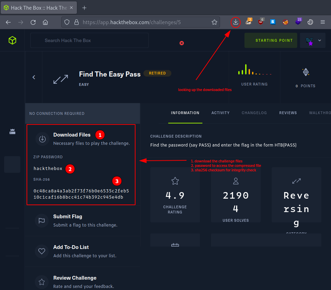
Task: Reload the page in browser toolbar
Action: click(x=33, y=22)
